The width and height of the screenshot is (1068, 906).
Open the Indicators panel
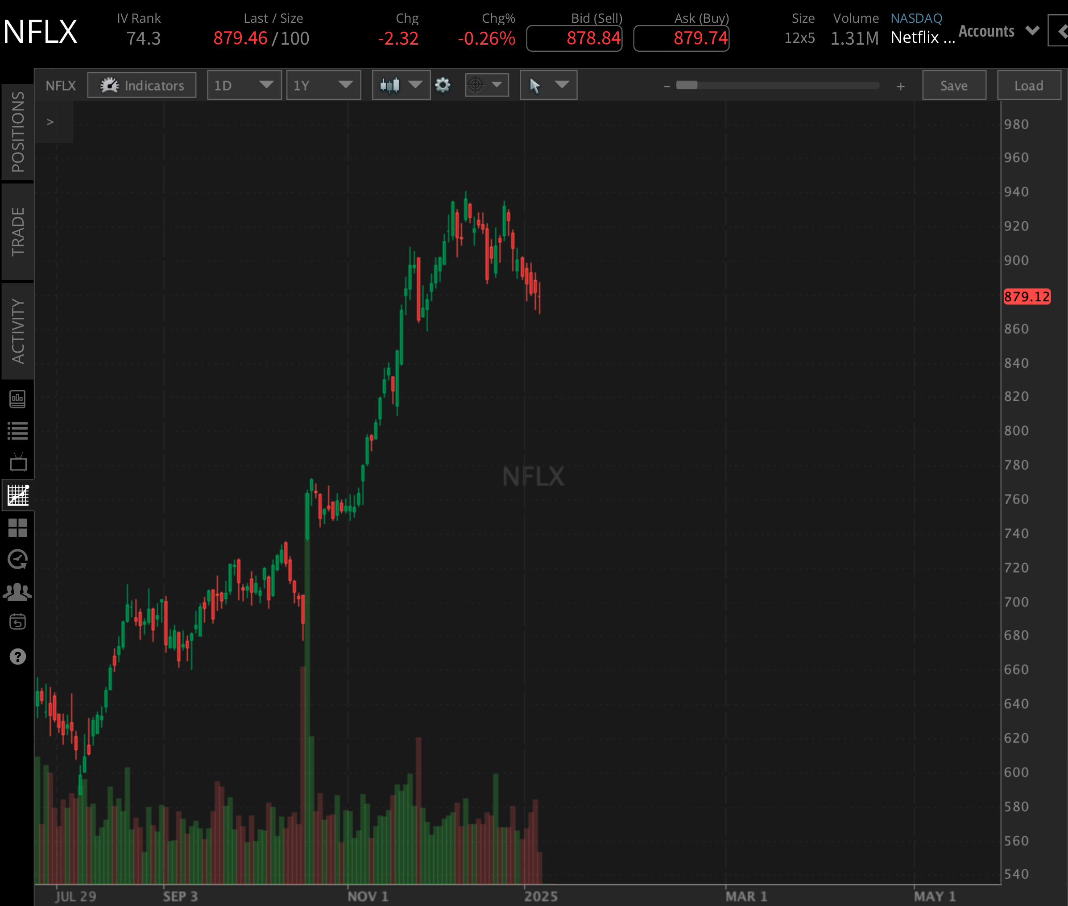(141, 85)
